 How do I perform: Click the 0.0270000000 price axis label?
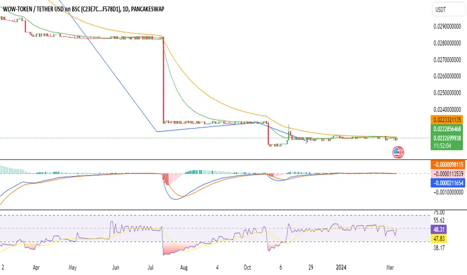tap(447, 60)
